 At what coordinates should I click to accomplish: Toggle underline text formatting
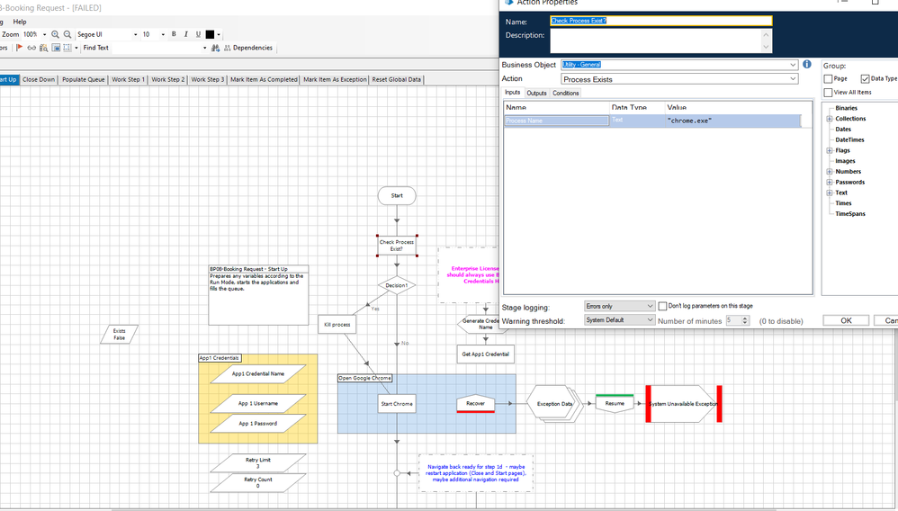[x=198, y=34]
